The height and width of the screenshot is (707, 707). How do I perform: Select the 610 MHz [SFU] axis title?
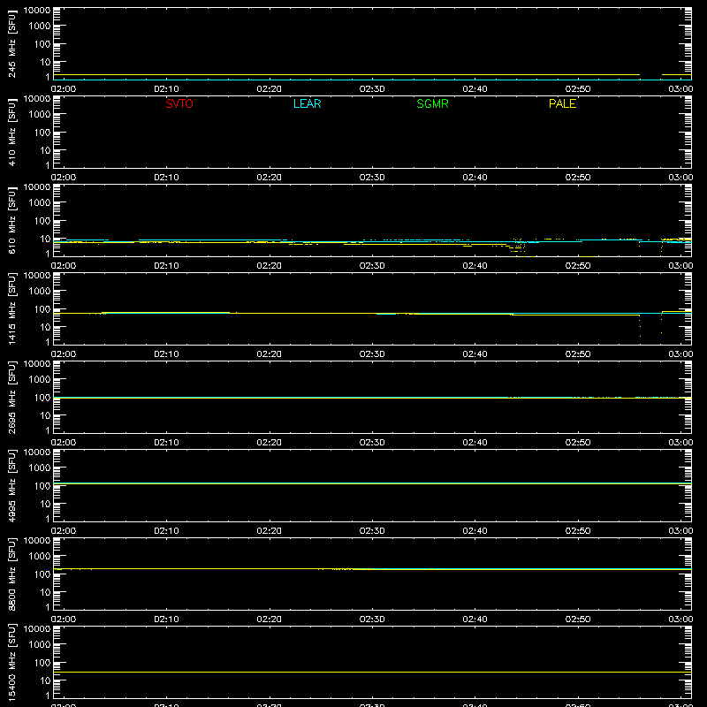12,220
